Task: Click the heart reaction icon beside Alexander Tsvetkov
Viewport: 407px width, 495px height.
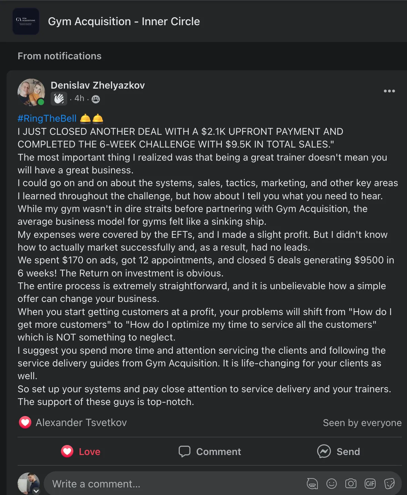Action: click(25, 422)
